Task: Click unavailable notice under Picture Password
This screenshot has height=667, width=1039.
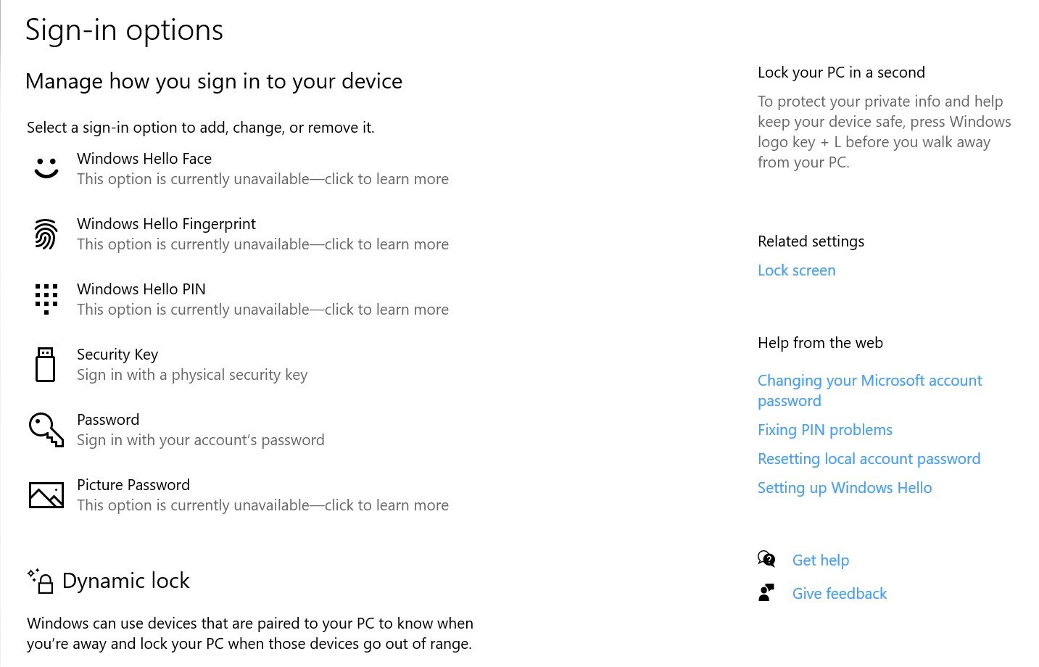Action: pyautogui.click(x=262, y=505)
